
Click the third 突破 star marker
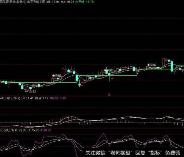(x=151, y=65)
